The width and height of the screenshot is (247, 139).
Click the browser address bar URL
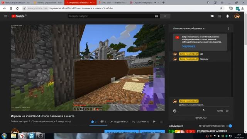pyautogui.click(x=37, y=8)
